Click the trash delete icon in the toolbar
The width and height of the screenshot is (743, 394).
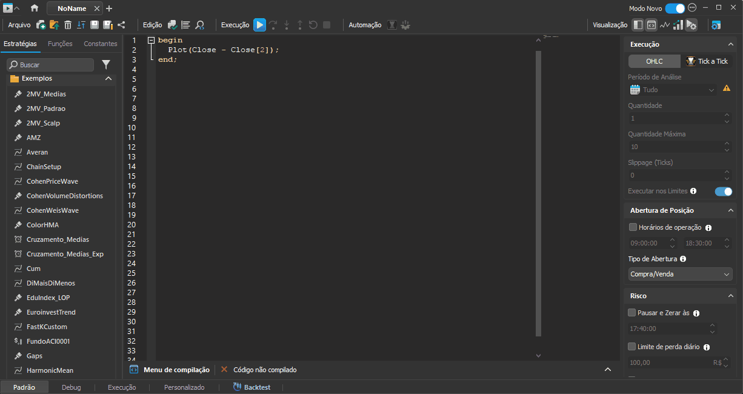(68, 25)
